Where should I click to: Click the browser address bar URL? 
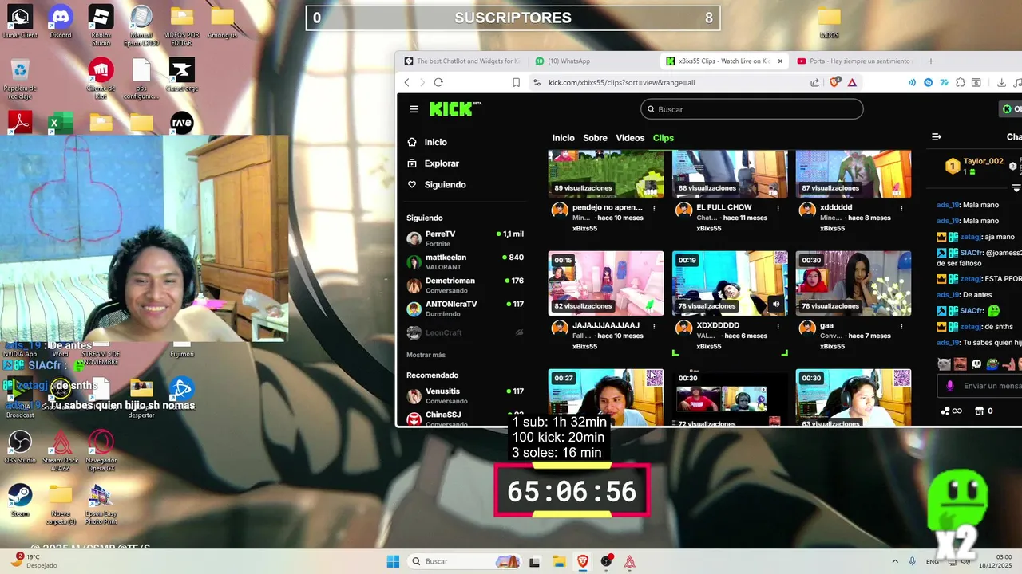click(621, 82)
